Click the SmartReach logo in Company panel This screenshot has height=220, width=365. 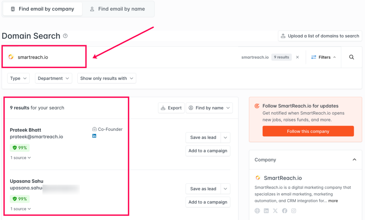[258, 178]
